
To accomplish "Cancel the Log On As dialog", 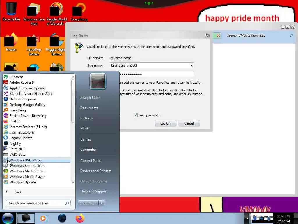I will tap(189, 123).
